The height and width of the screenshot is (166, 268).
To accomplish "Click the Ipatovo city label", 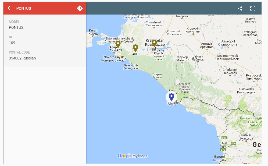I will [251, 20].
